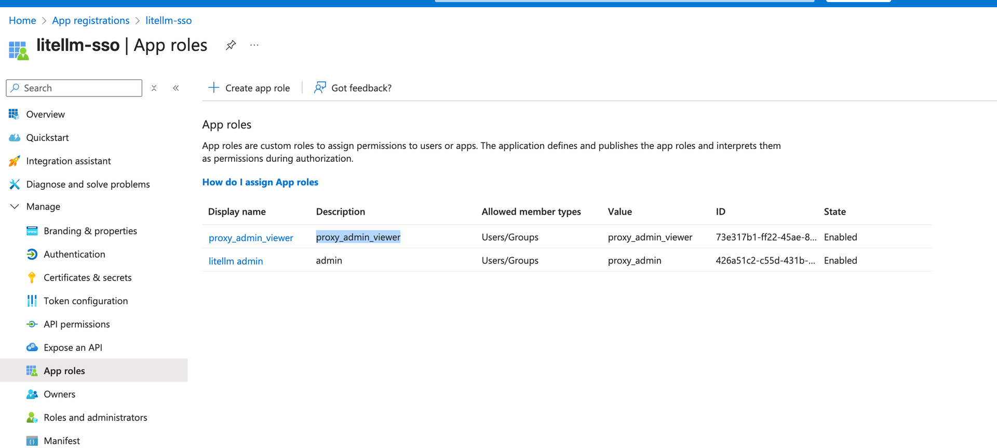Image resolution: width=997 pixels, height=448 pixels.
Task: Click Create app role button
Action: (x=249, y=88)
